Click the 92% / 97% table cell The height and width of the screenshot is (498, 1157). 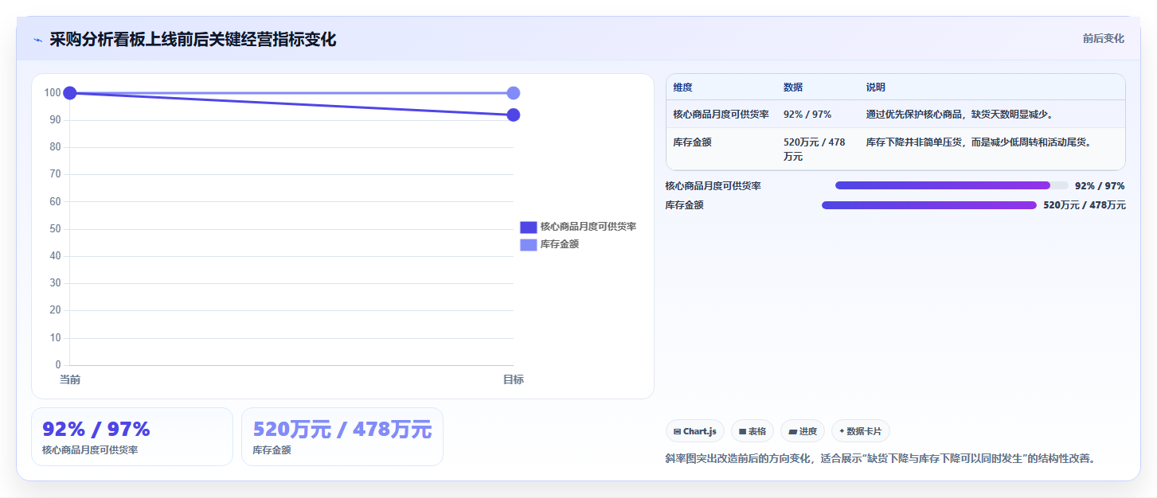pos(807,115)
